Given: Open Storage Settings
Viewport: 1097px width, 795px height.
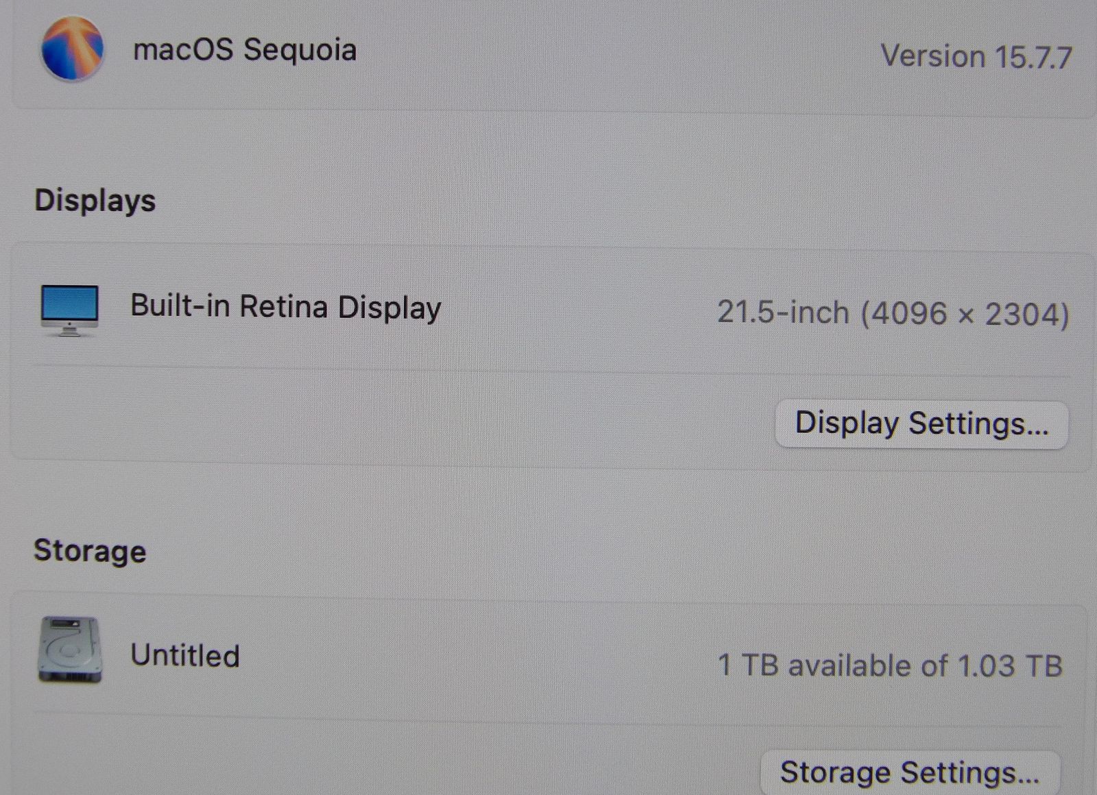Looking at the screenshot, I should tap(911, 773).
